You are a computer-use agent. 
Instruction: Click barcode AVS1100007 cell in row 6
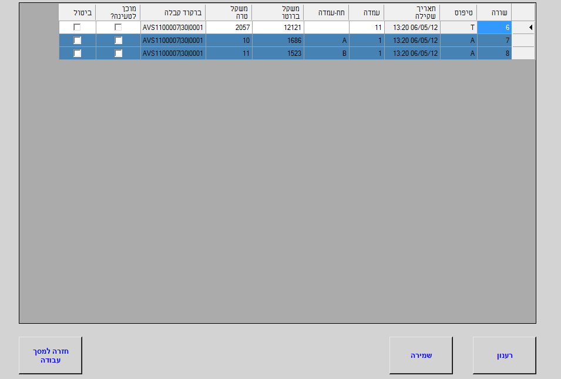coord(173,28)
